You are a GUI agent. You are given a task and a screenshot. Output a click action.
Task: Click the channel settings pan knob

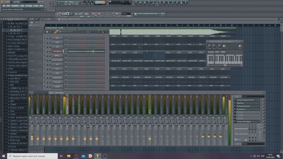point(209,46)
